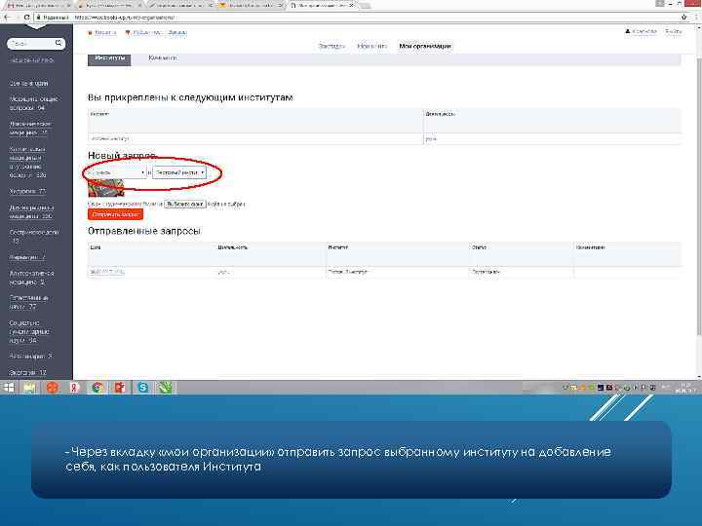Switch to the Компании tab

(163, 58)
